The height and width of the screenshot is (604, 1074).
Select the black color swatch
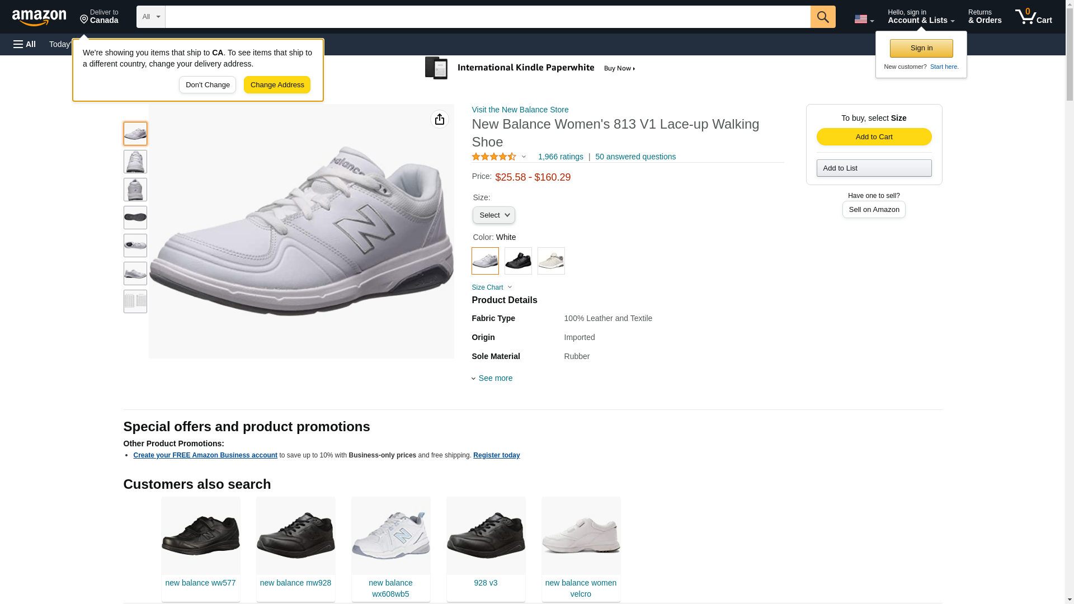point(518,261)
